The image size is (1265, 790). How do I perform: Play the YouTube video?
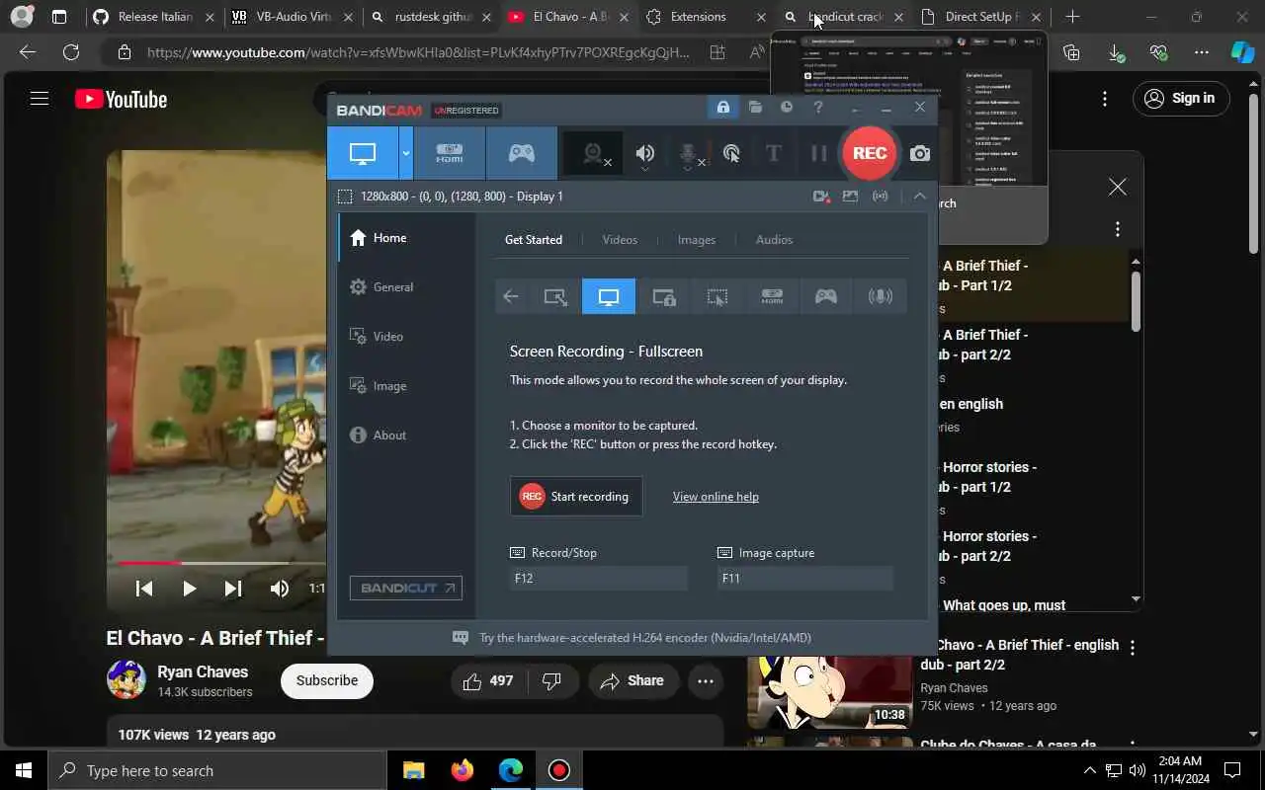[x=189, y=589]
